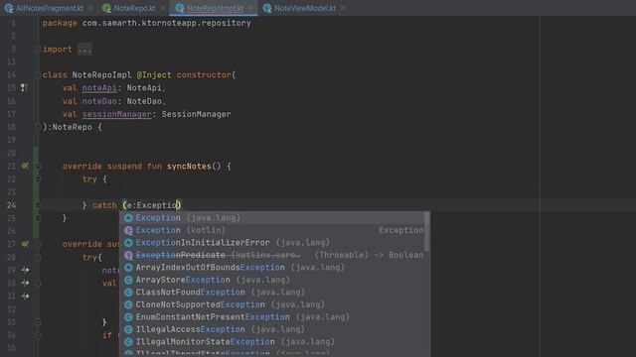
Task: Select Exception (java.lang) completion suggestion
Action: [272, 218]
